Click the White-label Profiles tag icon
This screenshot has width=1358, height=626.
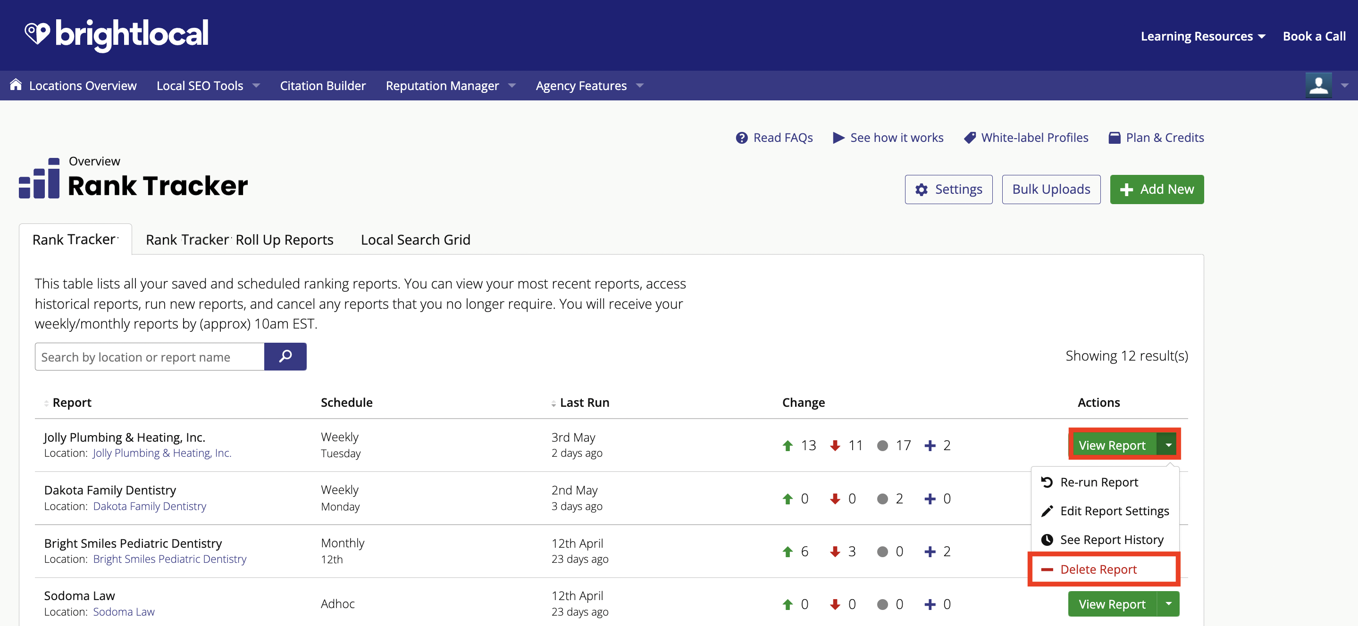coord(970,138)
